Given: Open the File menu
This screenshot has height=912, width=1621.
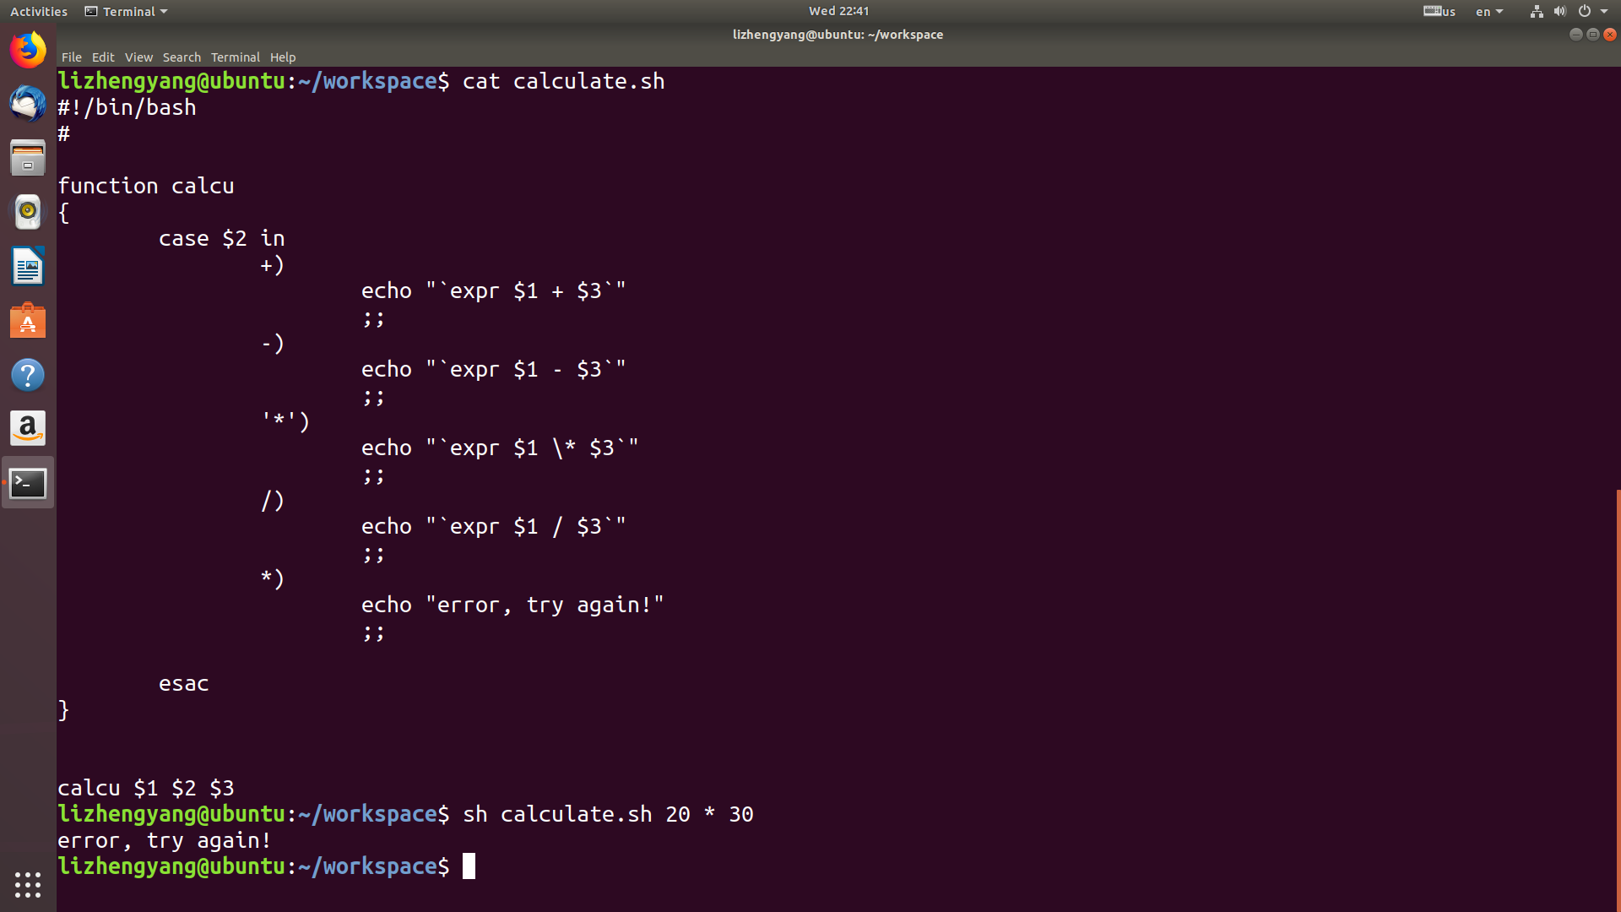Looking at the screenshot, I should tap(72, 57).
